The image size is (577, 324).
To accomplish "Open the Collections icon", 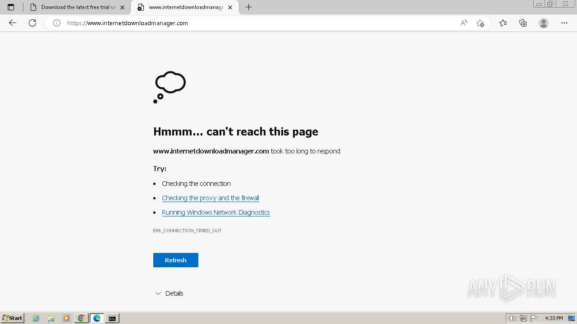I will (x=523, y=23).
